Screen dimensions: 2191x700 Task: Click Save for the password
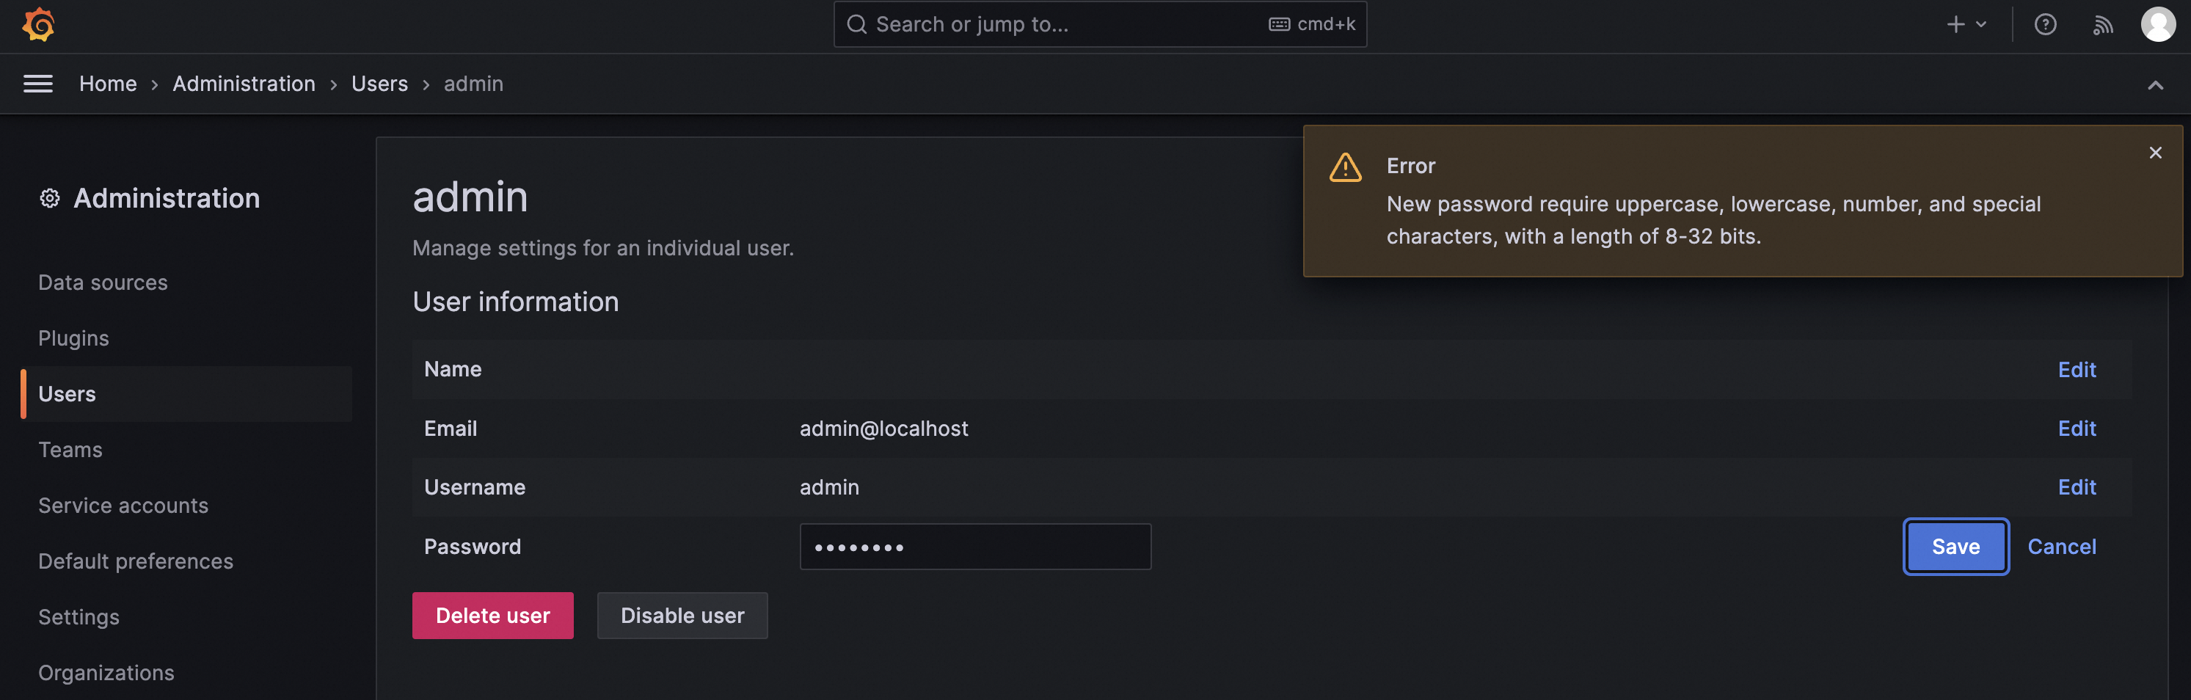tap(1955, 547)
